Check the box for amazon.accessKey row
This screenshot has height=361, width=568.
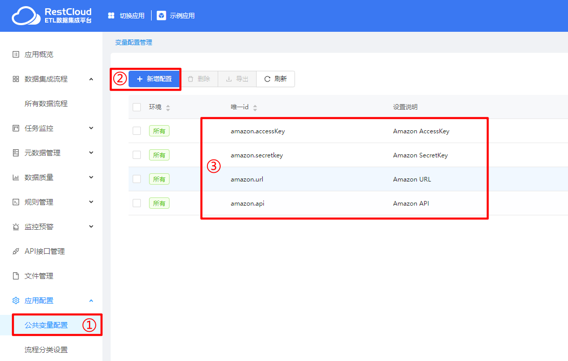pyautogui.click(x=137, y=131)
